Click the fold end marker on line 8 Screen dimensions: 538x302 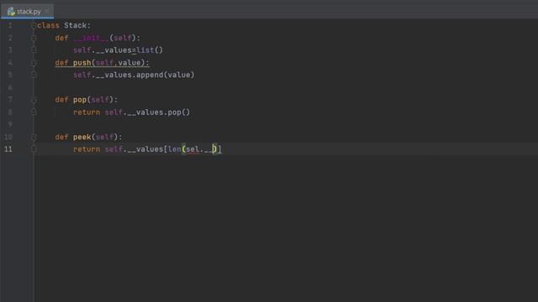point(34,112)
